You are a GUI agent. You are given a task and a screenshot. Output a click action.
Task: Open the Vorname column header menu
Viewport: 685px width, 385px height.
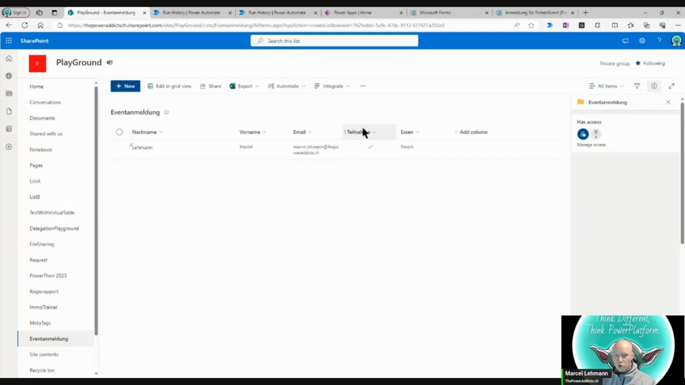tap(253, 132)
